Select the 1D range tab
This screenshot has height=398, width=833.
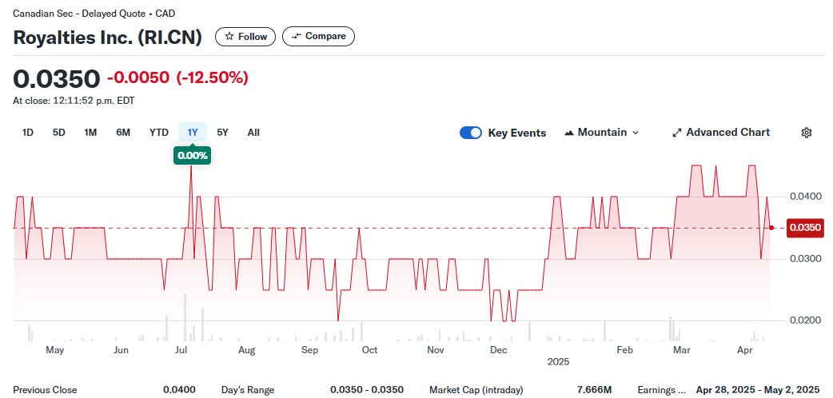pyautogui.click(x=28, y=133)
